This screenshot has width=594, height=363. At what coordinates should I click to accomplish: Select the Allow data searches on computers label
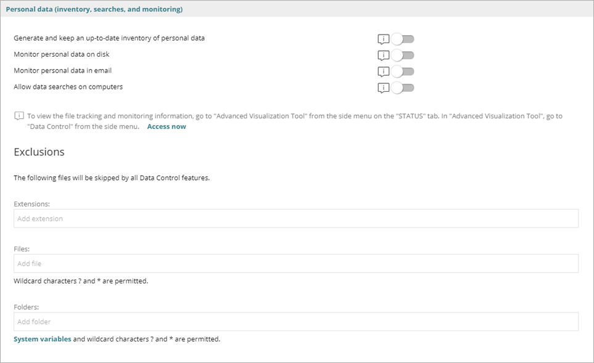69,87
